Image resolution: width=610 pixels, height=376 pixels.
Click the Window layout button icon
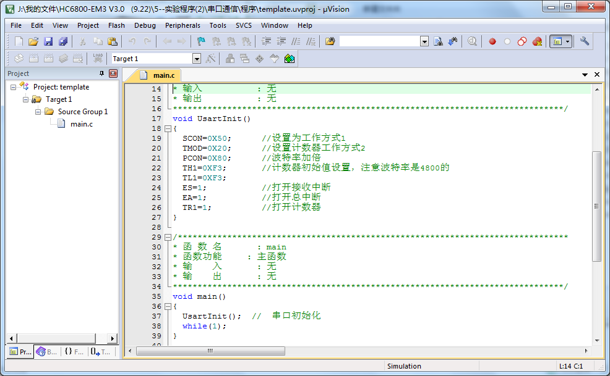click(x=557, y=41)
